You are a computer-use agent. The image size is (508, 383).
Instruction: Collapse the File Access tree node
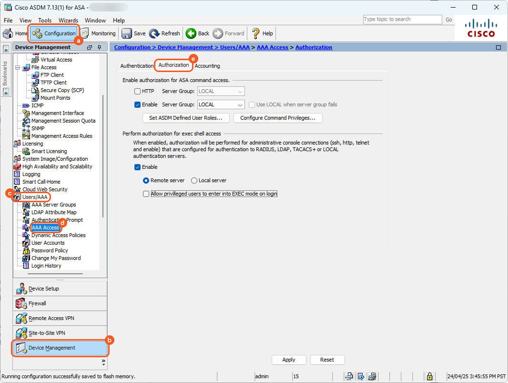pyautogui.click(x=18, y=67)
